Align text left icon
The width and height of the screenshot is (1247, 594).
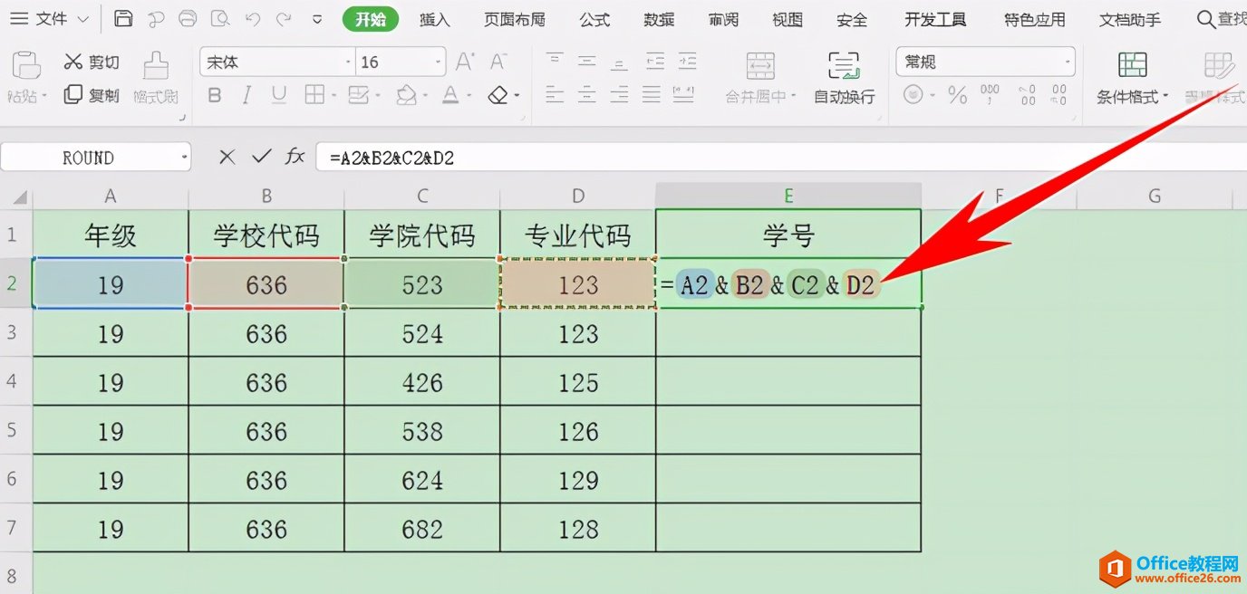click(555, 94)
